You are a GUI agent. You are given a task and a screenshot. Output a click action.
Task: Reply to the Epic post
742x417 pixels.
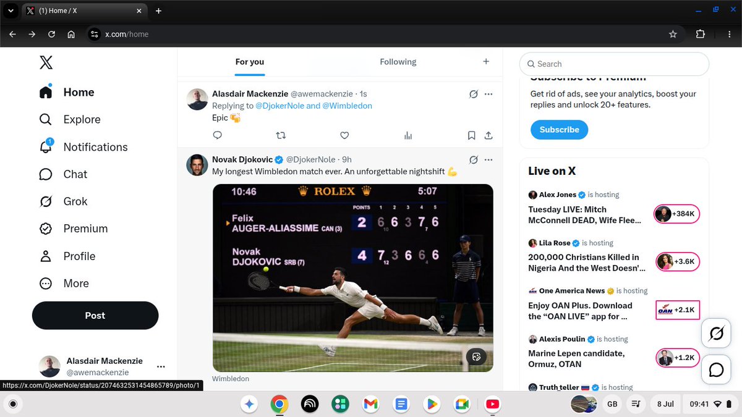click(x=217, y=135)
